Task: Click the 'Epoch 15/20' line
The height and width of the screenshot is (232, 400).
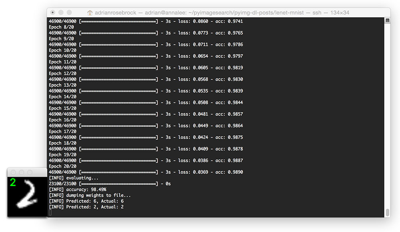Action: pos(62,108)
